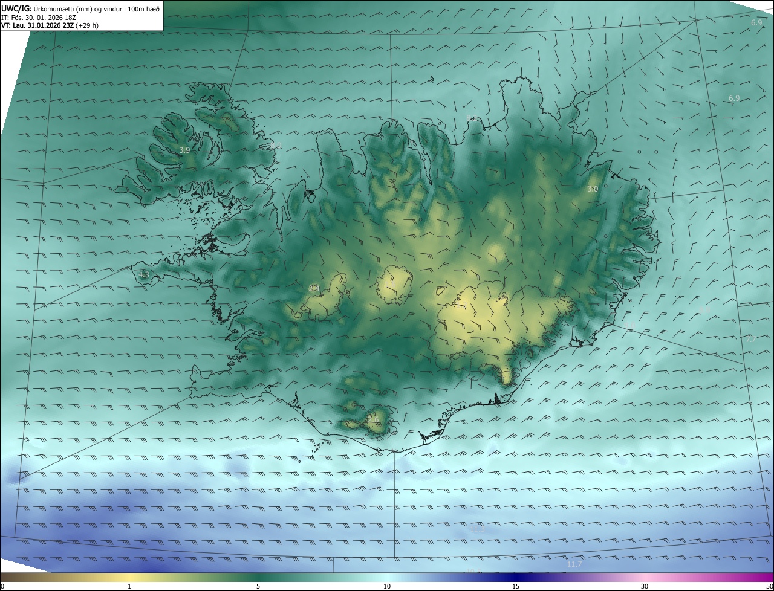Click the '(+29 h)' forecast offset text
The height and width of the screenshot is (591, 774).
click(88, 25)
